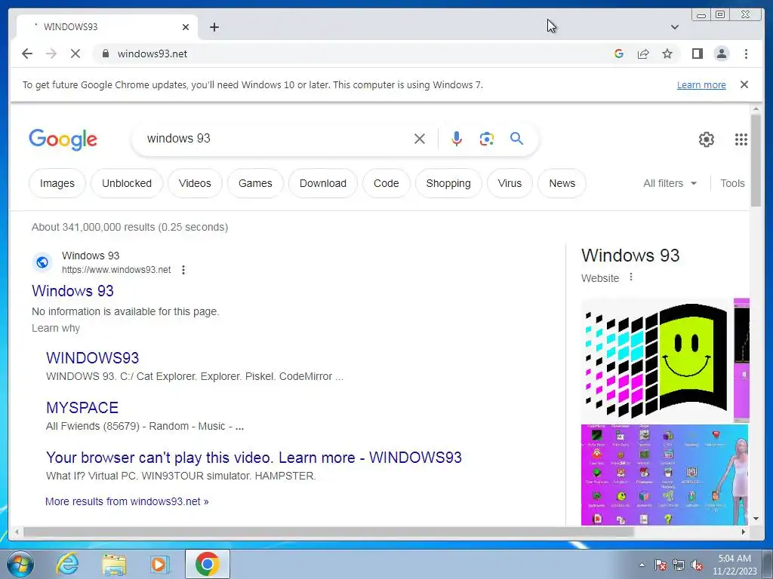This screenshot has width=773, height=579.
Task: Expand the tab search chevron
Action: click(x=675, y=27)
